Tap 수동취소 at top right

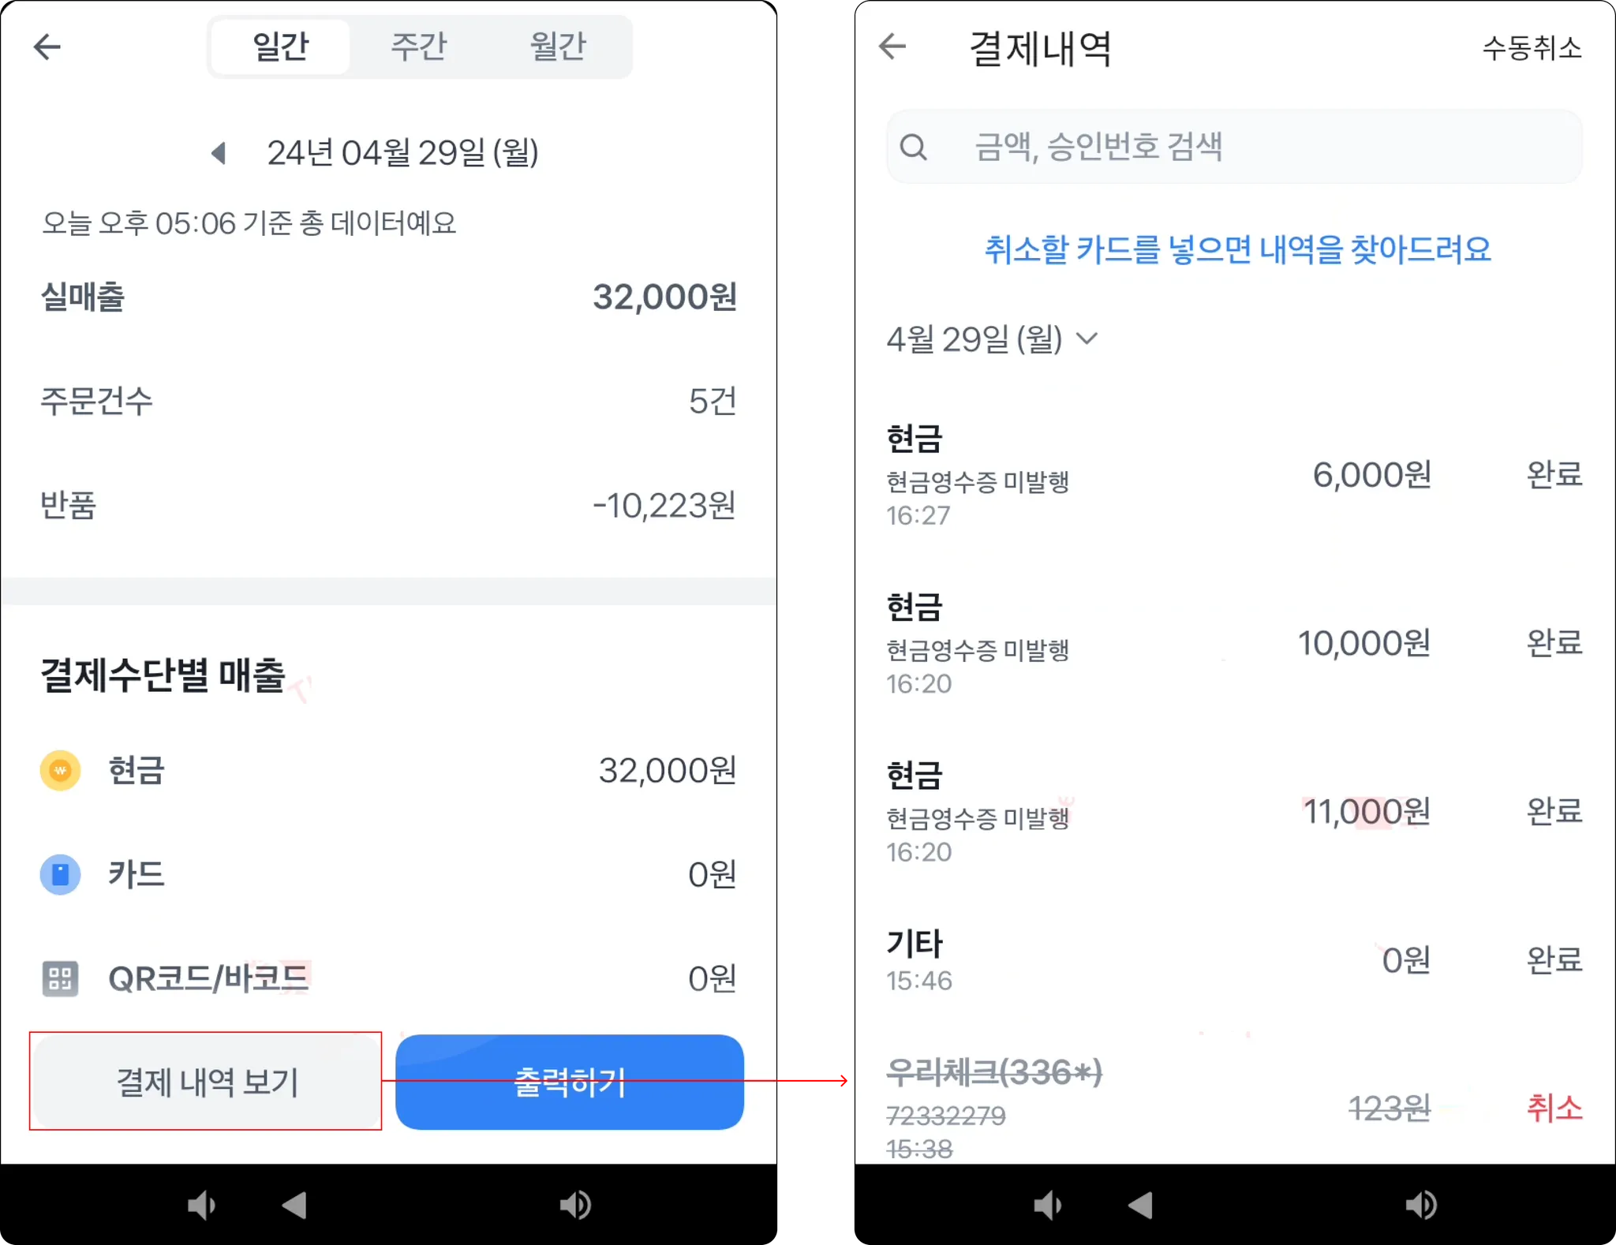pyautogui.click(x=1532, y=47)
